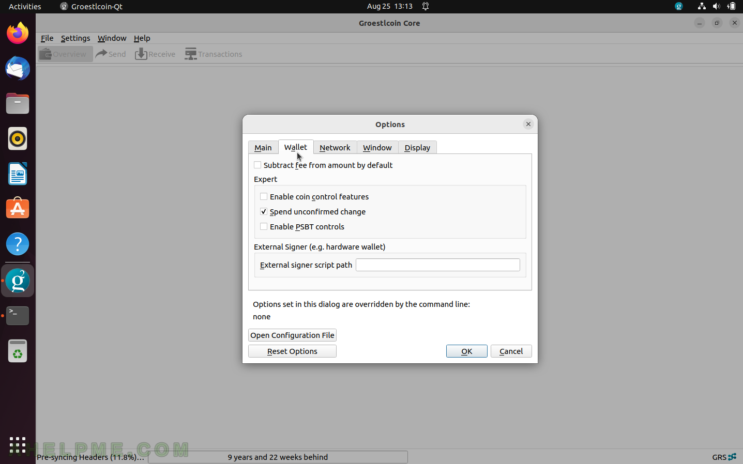Click the Reset Options button
The image size is (743, 464).
(x=292, y=351)
